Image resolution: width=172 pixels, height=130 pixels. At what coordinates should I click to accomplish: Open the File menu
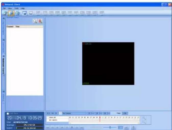click(x=4, y=8)
